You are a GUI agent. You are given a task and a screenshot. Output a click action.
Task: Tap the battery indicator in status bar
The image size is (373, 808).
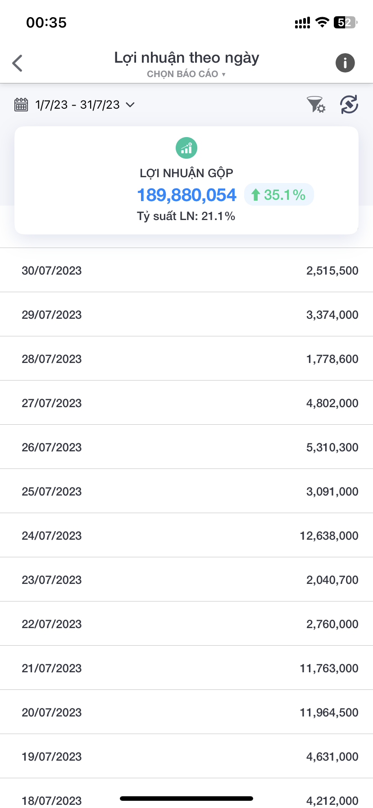345,23
